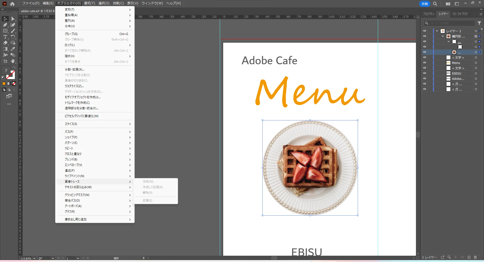
Task: Select the Type tool
Action: pyautogui.click(x=5, y=37)
